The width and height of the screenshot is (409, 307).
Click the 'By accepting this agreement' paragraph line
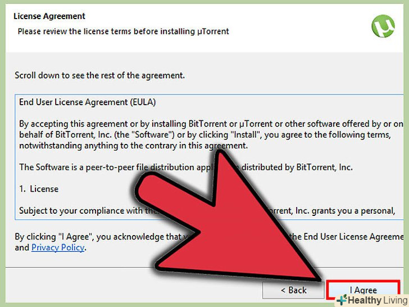point(211,124)
